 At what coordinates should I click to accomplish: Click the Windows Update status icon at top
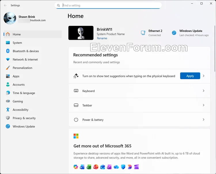pyautogui.click(x=174, y=33)
